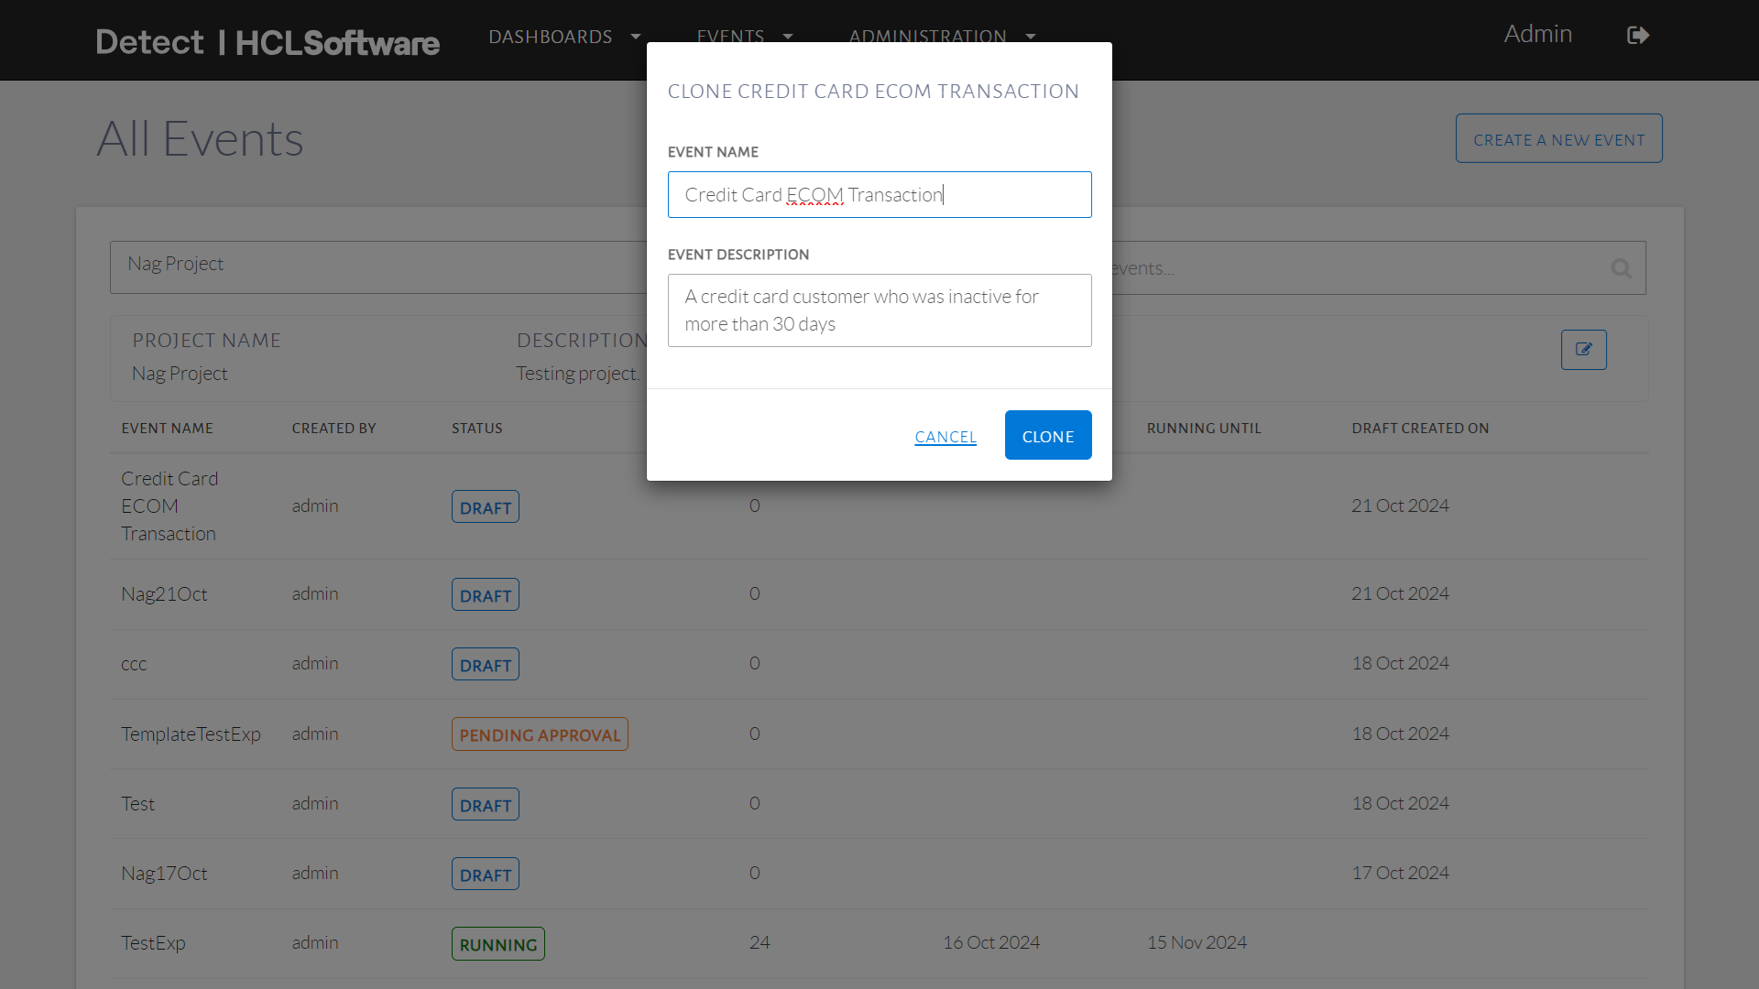Click the logout icon next to Admin
Screen dimensions: 1759x989
[1637, 36]
